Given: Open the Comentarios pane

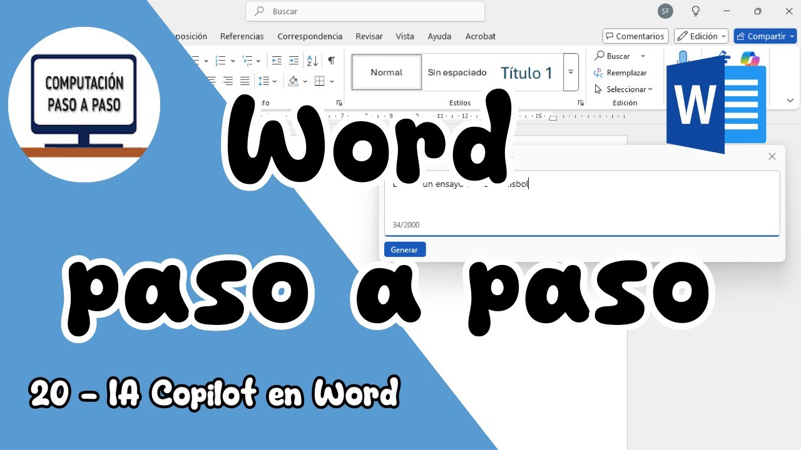Looking at the screenshot, I should point(635,36).
